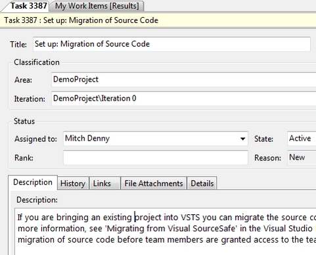Open the Area field showing DemoProject
This screenshot has height=255, width=316.
pos(183,80)
